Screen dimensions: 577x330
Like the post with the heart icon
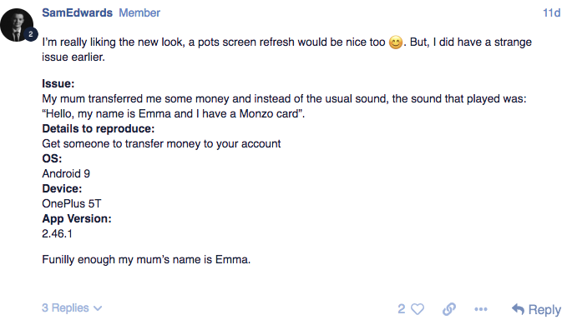418,309
